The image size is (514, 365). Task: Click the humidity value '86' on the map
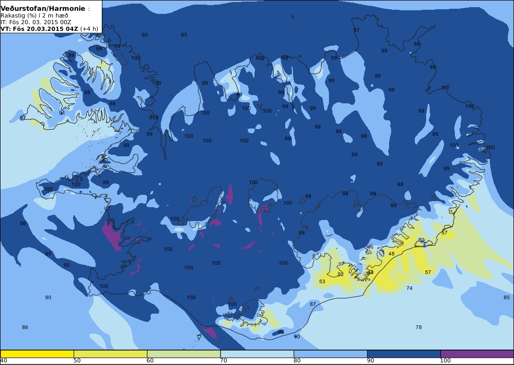(x=25, y=327)
